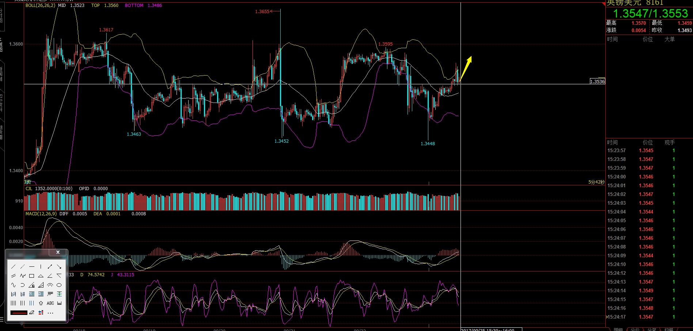Click the MACD(12,26,9) indicator label
The height and width of the screenshot is (331, 693).
[x=41, y=214]
